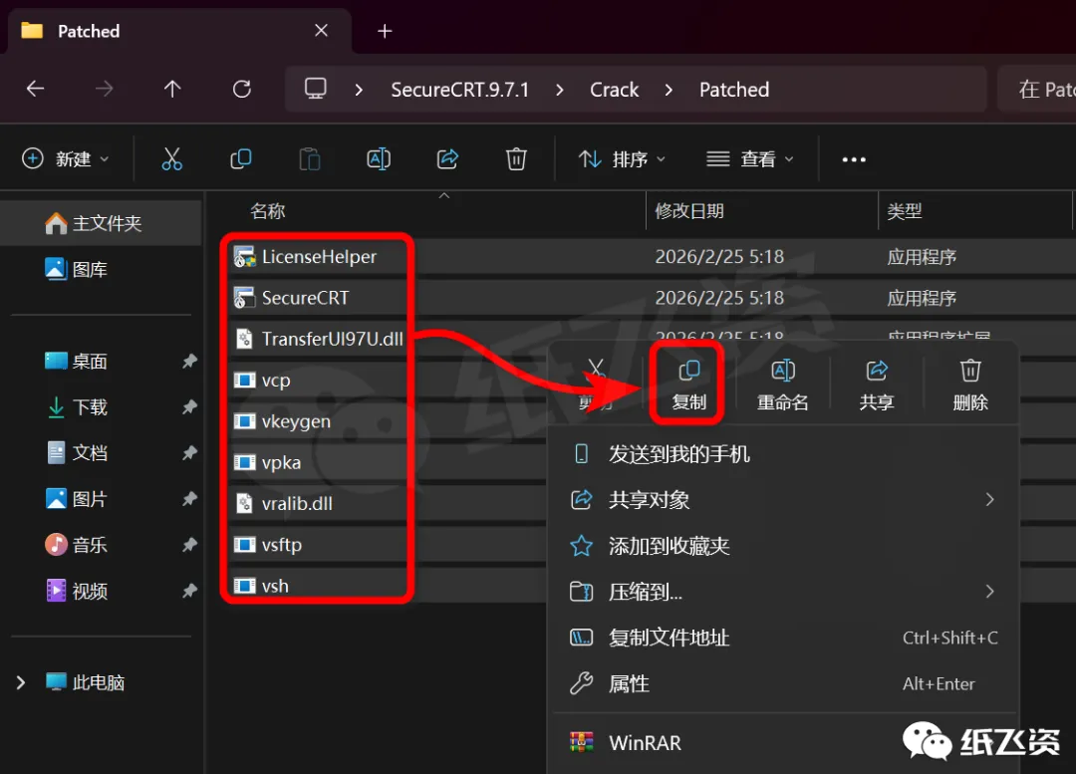Screen dimensions: 1076x774
Task: Select the vkeygen file
Action: click(x=296, y=421)
